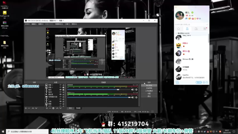Viewport: 238px width, 134px height.
Task: Toggle the lock on 图像 3 source
Action: 63,85
